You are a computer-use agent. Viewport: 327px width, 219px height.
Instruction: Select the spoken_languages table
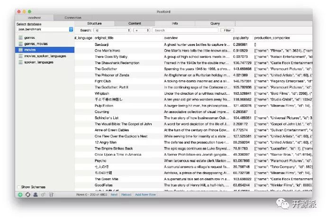[x=45, y=62]
